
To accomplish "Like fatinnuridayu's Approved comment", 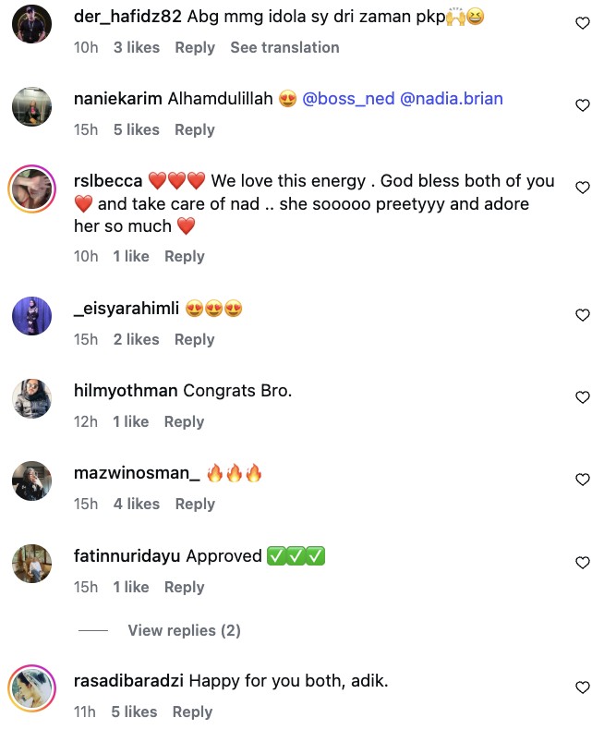I will (583, 563).
